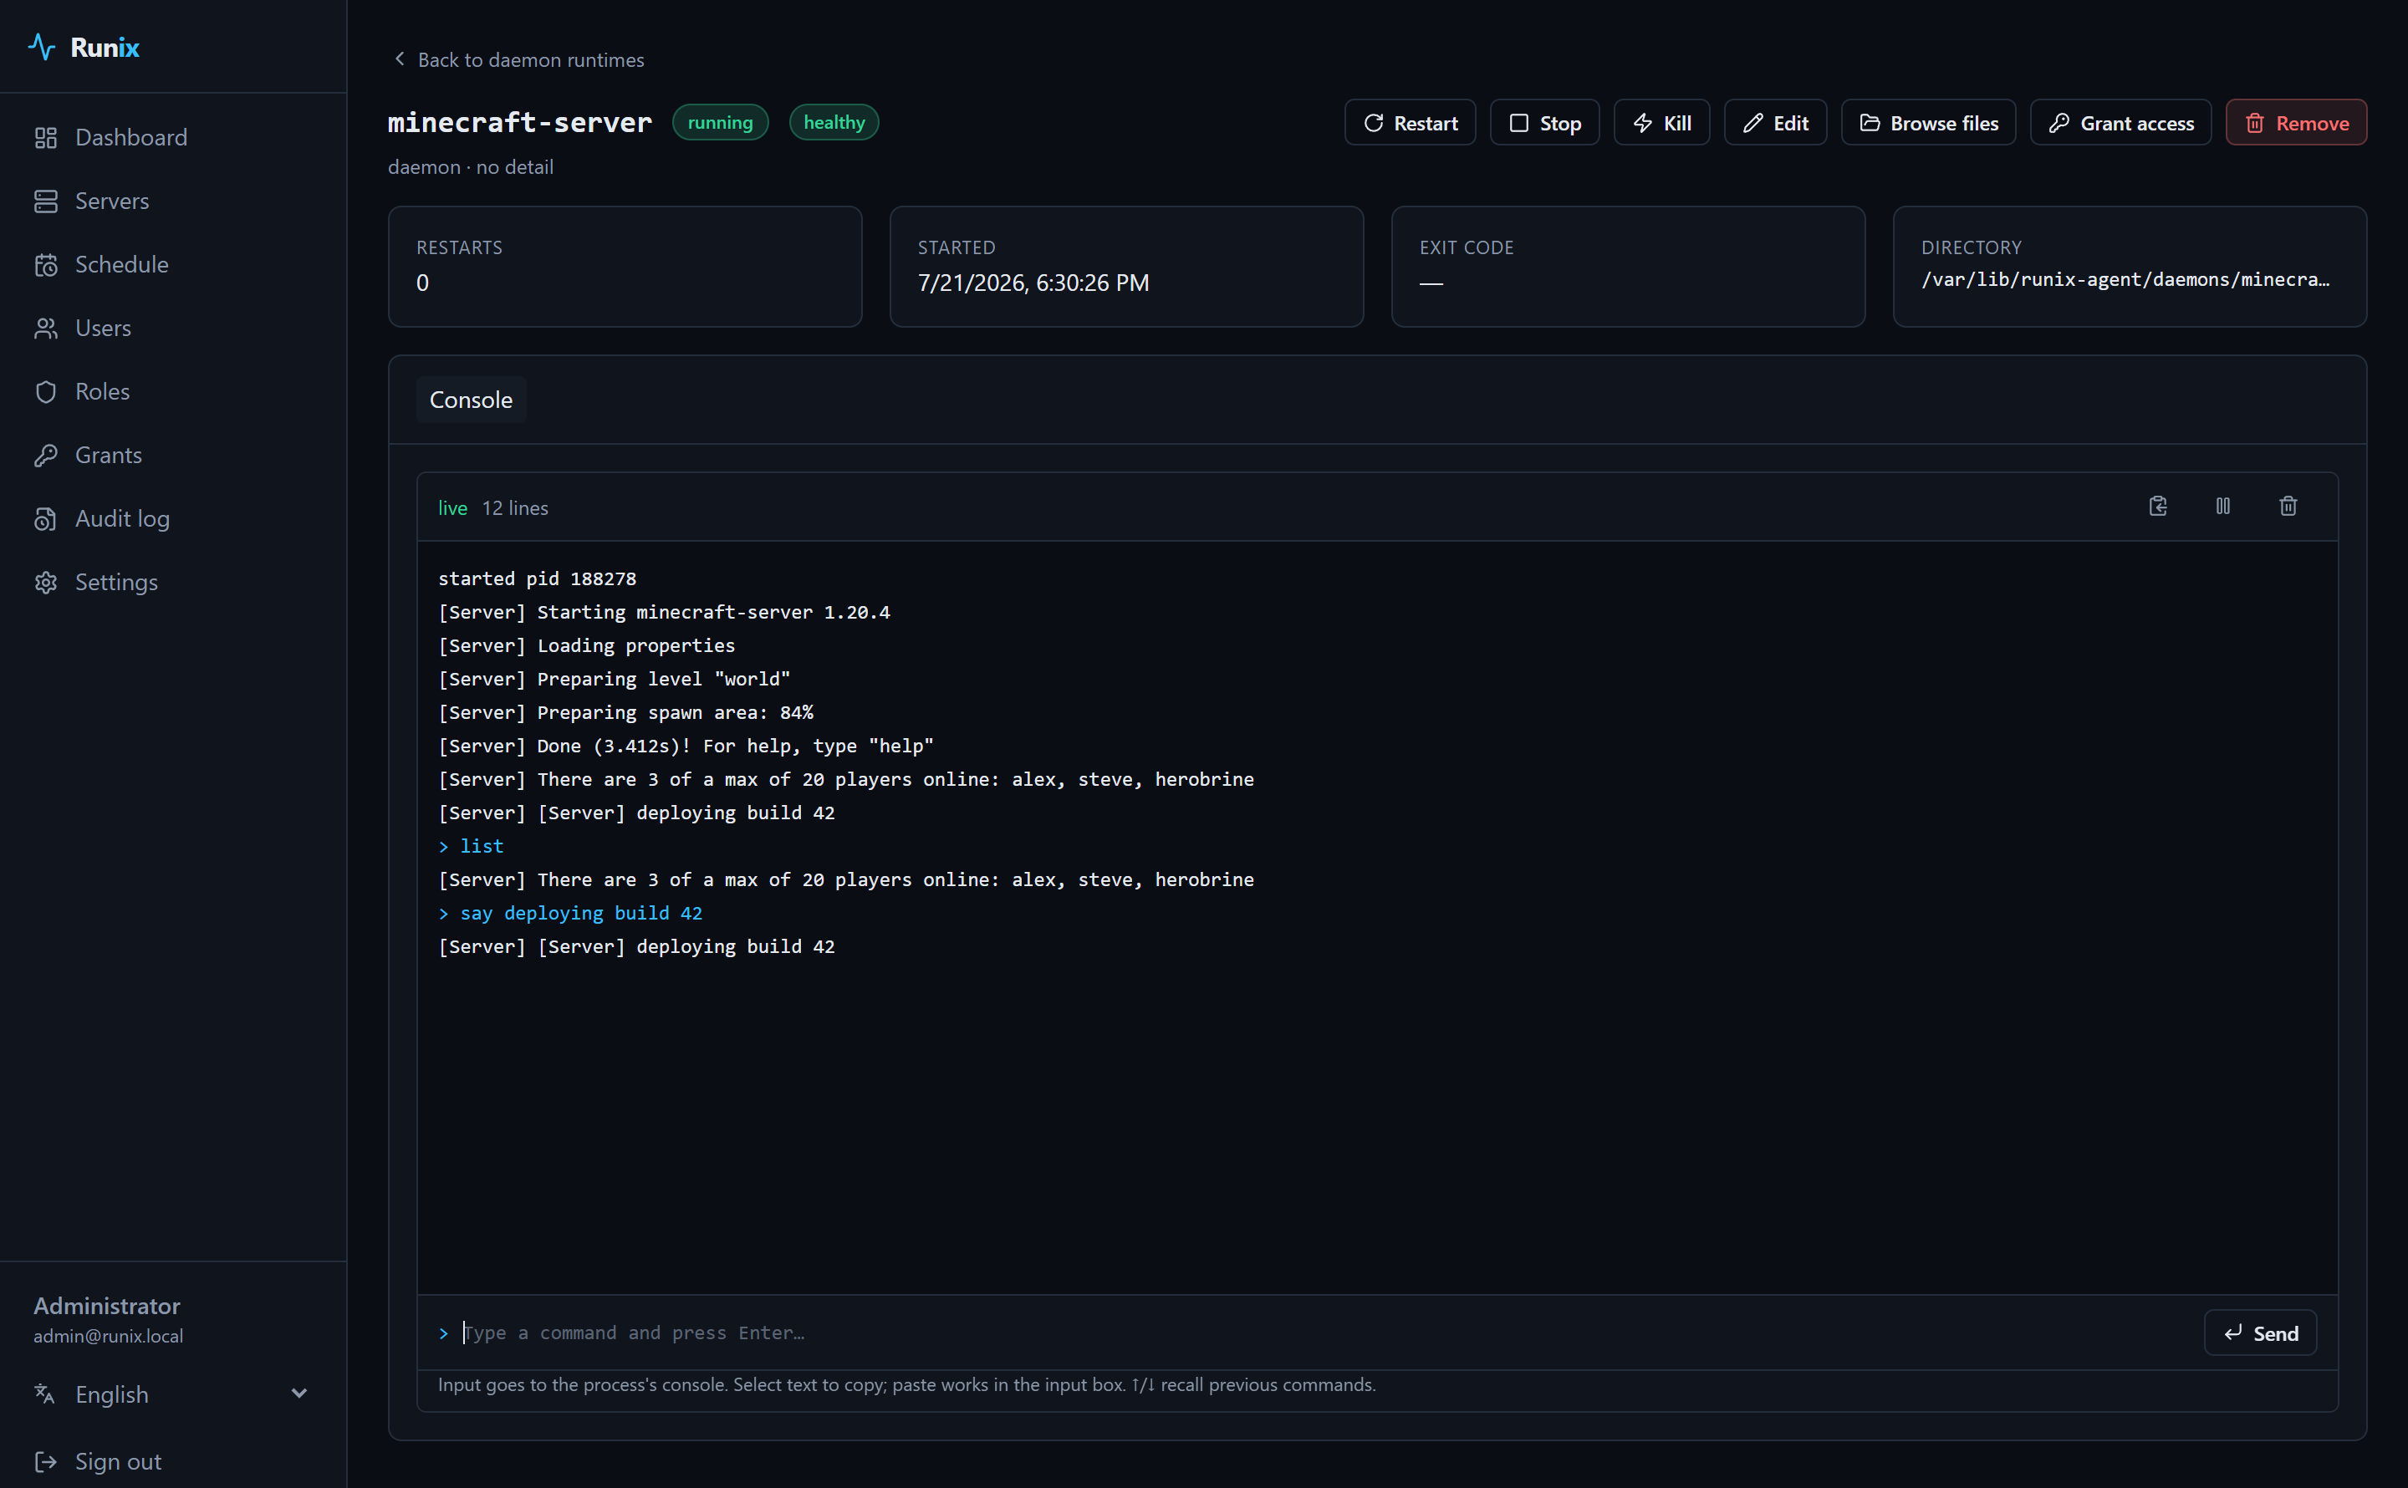Click the running status badge

click(x=719, y=122)
